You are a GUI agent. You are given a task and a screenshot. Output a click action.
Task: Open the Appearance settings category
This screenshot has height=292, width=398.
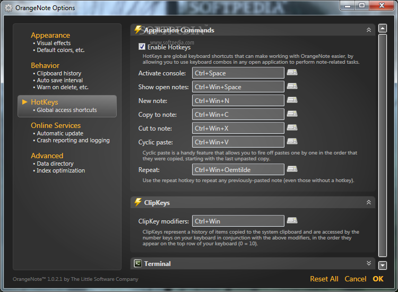click(x=50, y=35)
